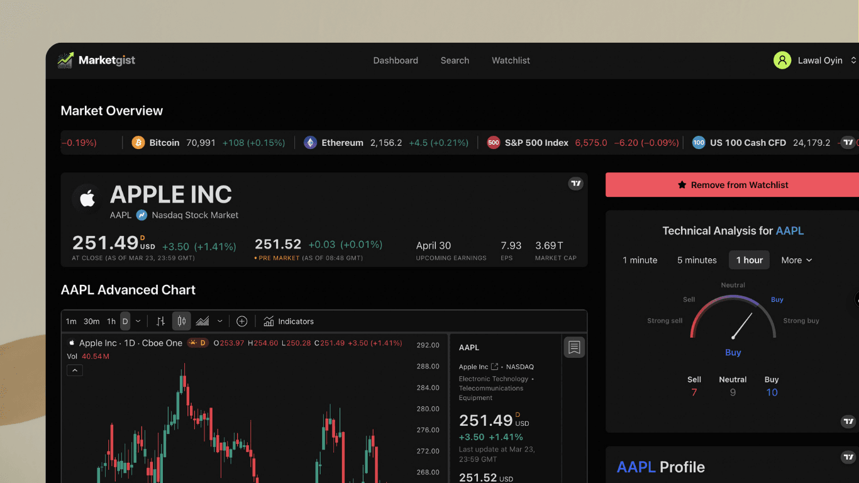Open the More intervals dropdown
Screen dimensions: 859x483
tap(796, 260)
